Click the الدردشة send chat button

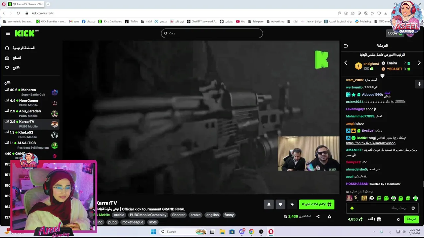[411, 219]
